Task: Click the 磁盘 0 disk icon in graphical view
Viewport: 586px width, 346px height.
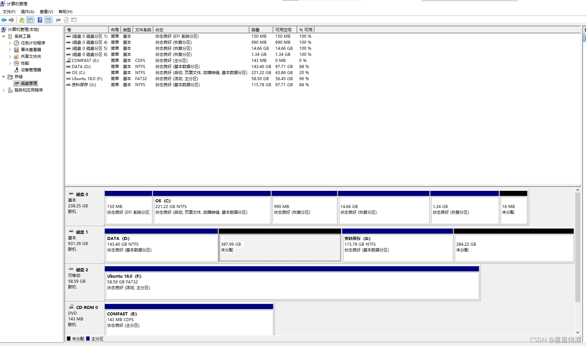Action: point(71,194)
